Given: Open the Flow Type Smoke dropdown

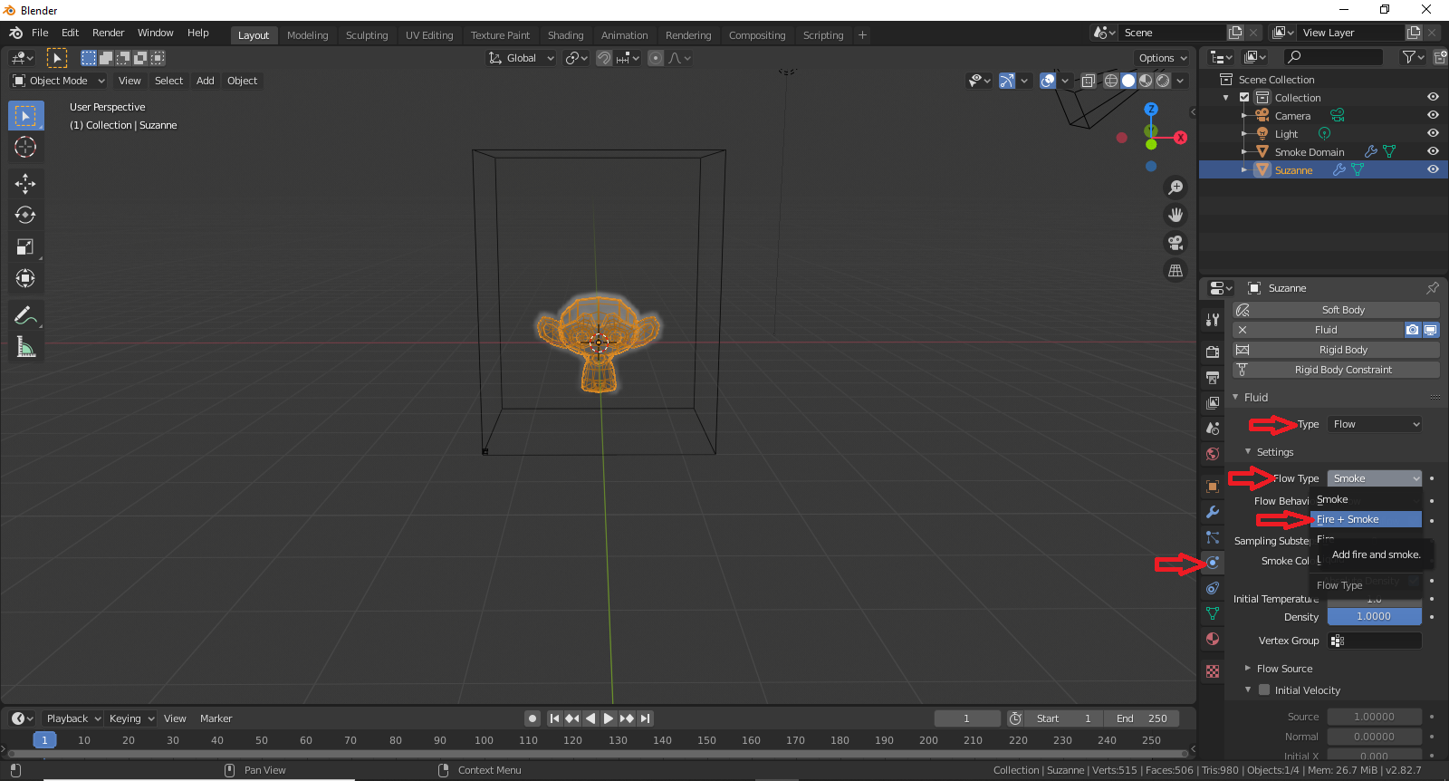Looking at the screenshot, I should [1375, 478].
